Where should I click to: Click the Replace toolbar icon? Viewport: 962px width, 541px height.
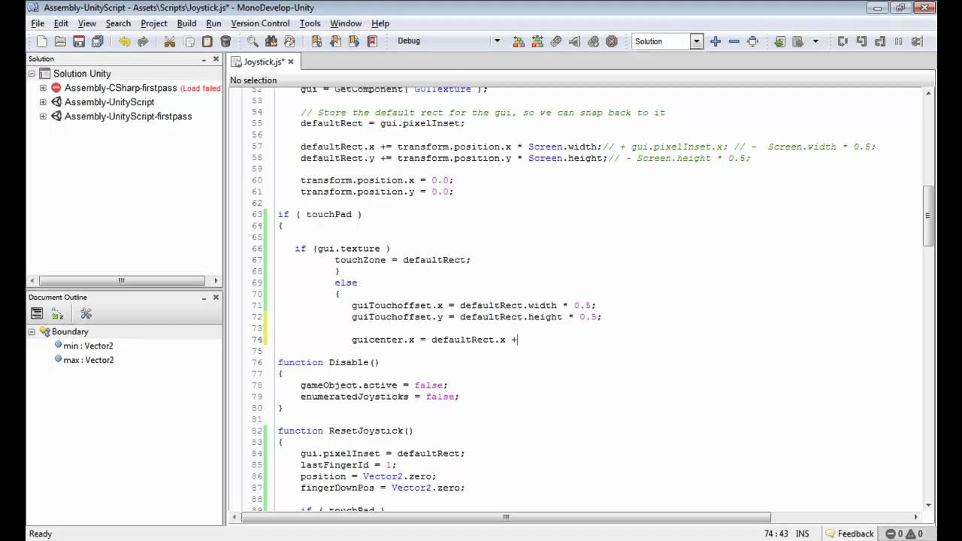(x=289, y=41)
